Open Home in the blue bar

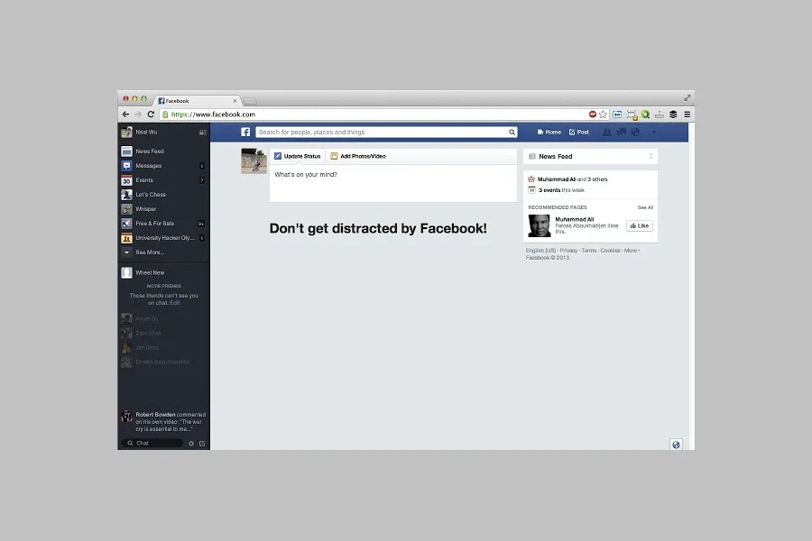pos(549,132)
